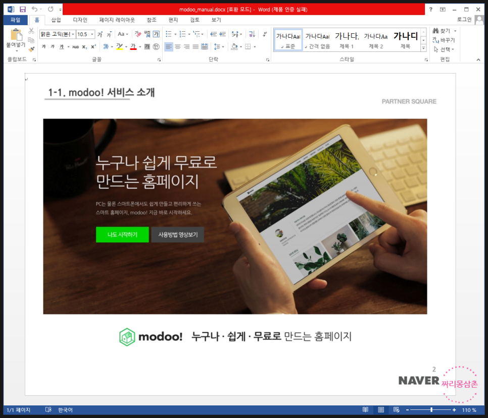
Task: Open the font size dropdown
Action: [x=92, y=34]
